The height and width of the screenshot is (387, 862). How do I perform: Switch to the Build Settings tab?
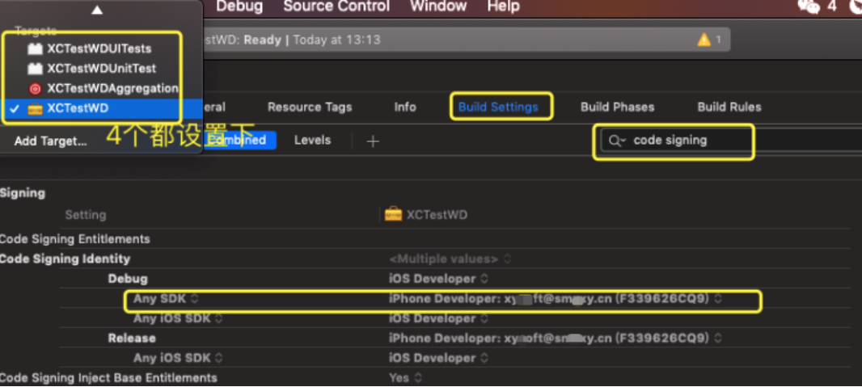tap(498, 107)
